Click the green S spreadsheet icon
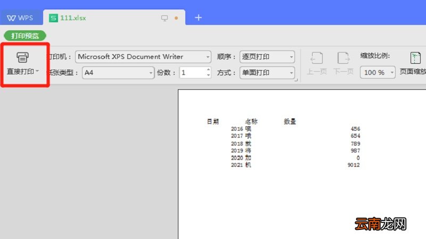 (x=53, y=18)
